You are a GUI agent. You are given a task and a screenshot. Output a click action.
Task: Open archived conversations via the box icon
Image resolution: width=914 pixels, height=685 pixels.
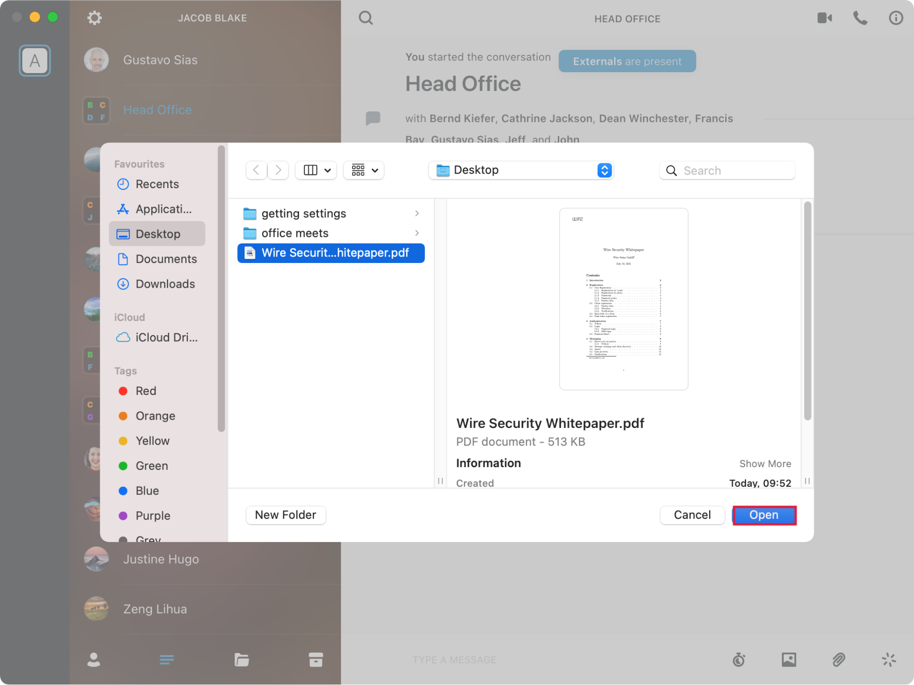coord(315,659)
